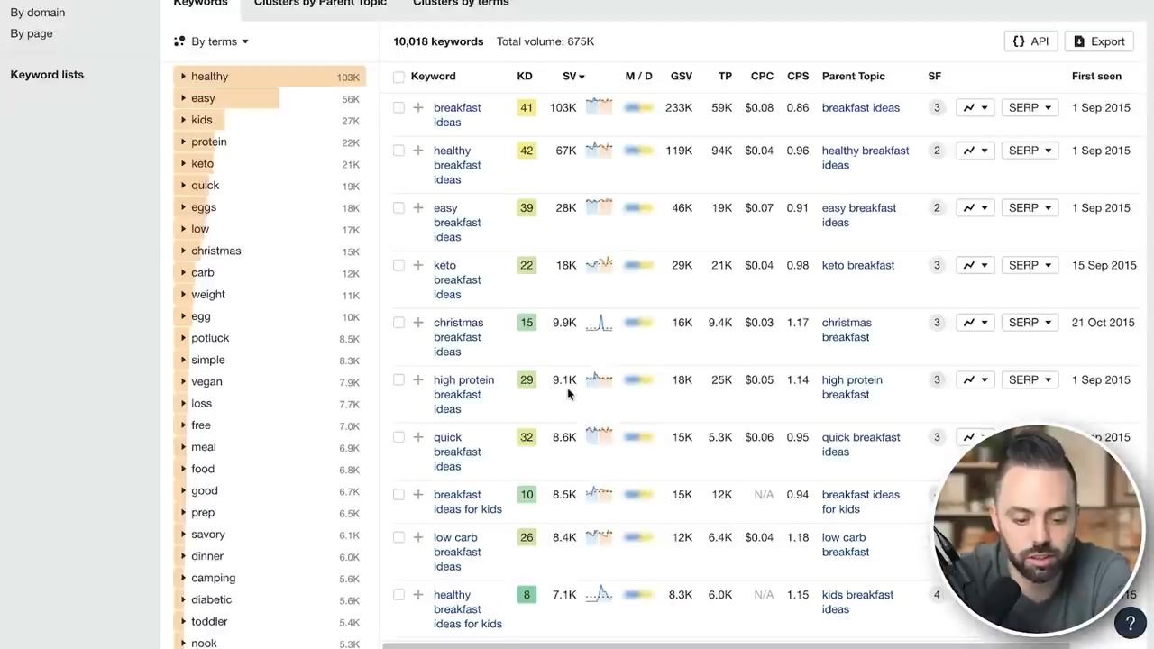
Task: Open 'By page' in the sidebar
Action: coord(32,33)
